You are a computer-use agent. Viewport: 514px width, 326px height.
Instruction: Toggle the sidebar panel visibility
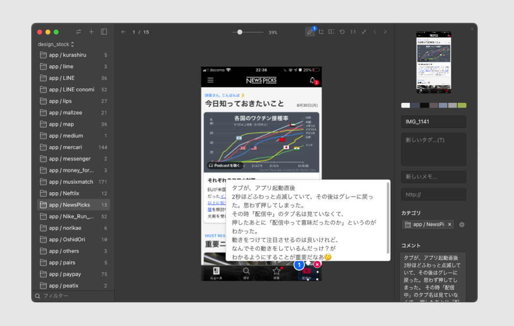[x=104, y=32]
